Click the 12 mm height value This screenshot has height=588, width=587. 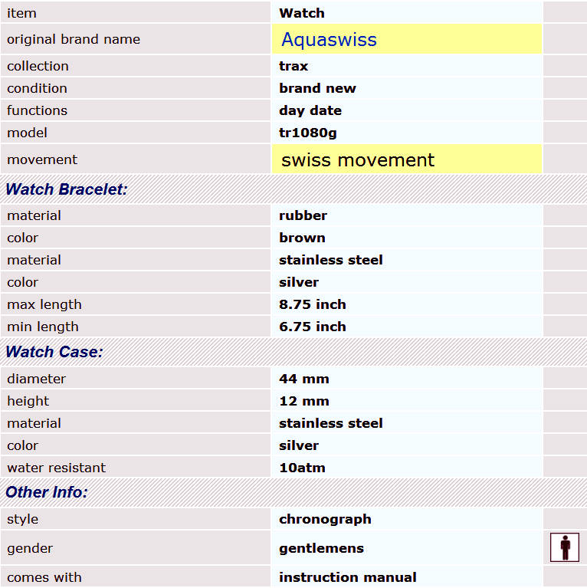point(303,401)
